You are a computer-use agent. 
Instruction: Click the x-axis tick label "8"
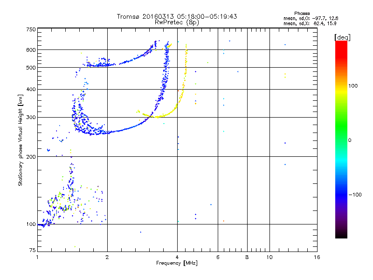247,257
